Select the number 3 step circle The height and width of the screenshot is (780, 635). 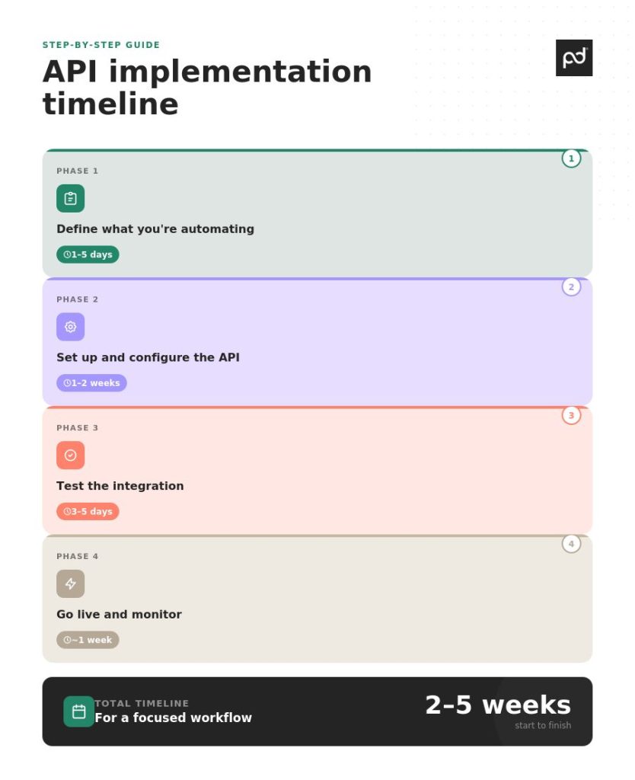(571, 415)
